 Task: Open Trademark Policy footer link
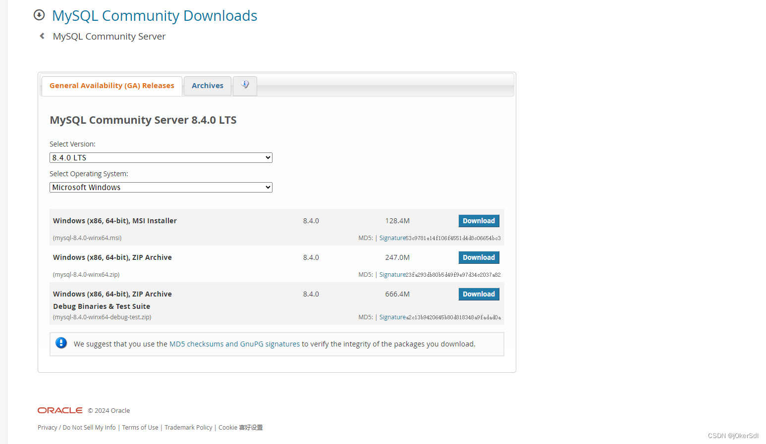tap(188, 428)
